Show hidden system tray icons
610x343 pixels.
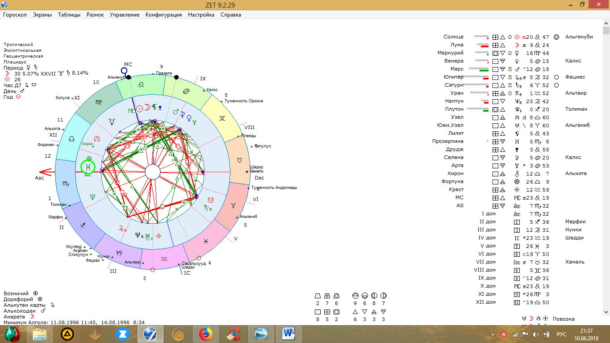click(x=493, y=335)
